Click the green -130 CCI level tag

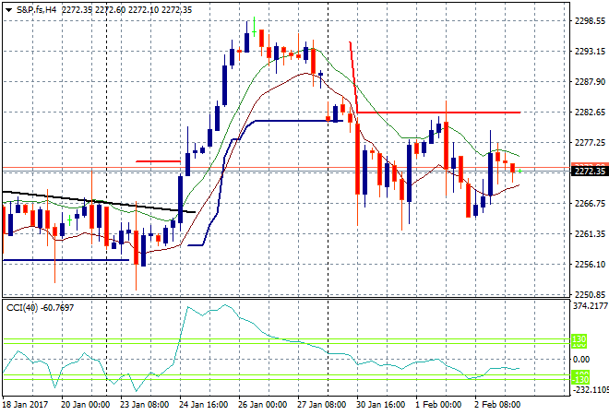(x=580, y=380)
